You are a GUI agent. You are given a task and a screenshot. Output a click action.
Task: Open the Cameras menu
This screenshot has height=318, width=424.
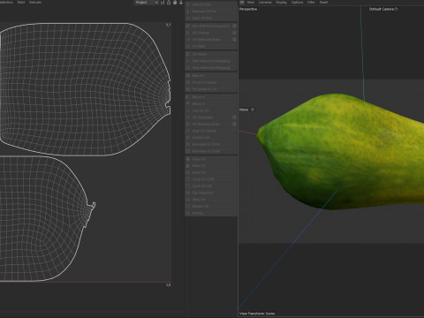(x=265, y=3)
